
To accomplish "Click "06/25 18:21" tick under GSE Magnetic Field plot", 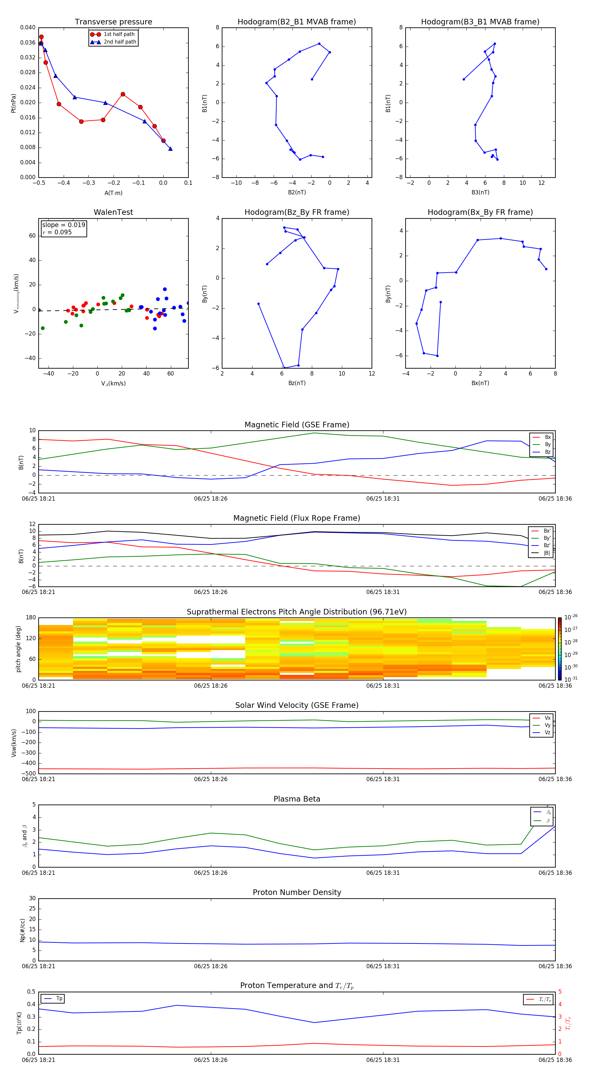I will coord(39,499).
